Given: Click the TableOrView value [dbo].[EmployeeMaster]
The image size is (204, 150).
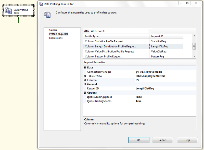Looking at the screenshot, I should [x=150, y=76].
